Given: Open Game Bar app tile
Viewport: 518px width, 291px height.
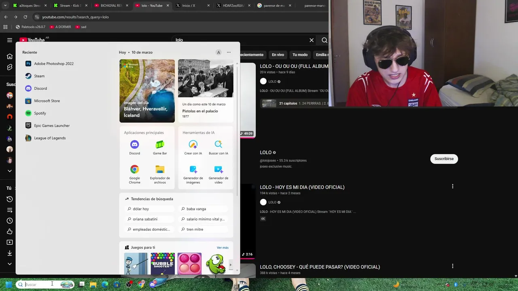Looking at the screenshot, I should click(160, 148).
